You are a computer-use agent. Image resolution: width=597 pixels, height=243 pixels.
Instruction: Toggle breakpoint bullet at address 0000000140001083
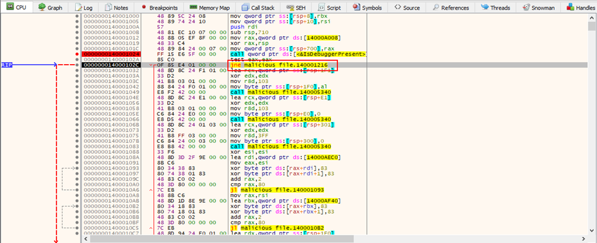pos(77,147)
